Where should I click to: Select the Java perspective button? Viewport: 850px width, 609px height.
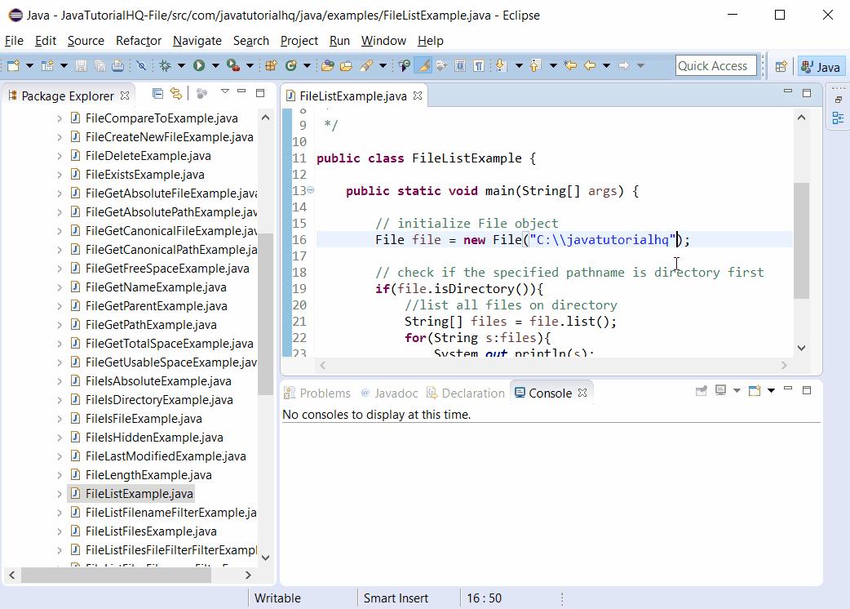(x=820, y=67)
